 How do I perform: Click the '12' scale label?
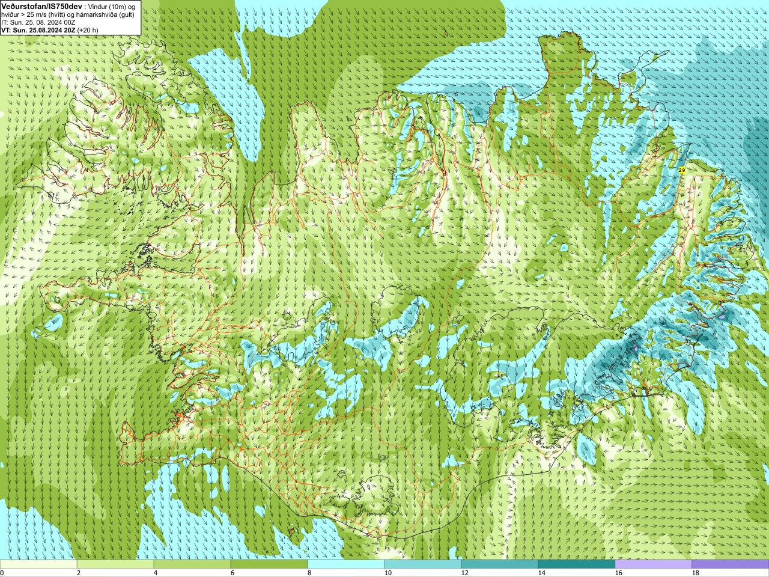(465, 573)
